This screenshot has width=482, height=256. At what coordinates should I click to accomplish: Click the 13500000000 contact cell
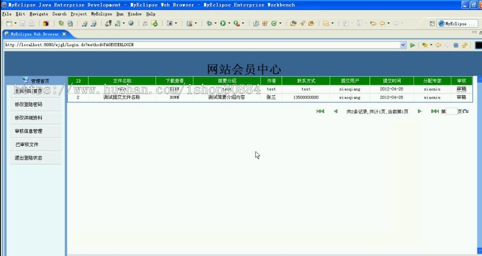[x=306, y=97]
